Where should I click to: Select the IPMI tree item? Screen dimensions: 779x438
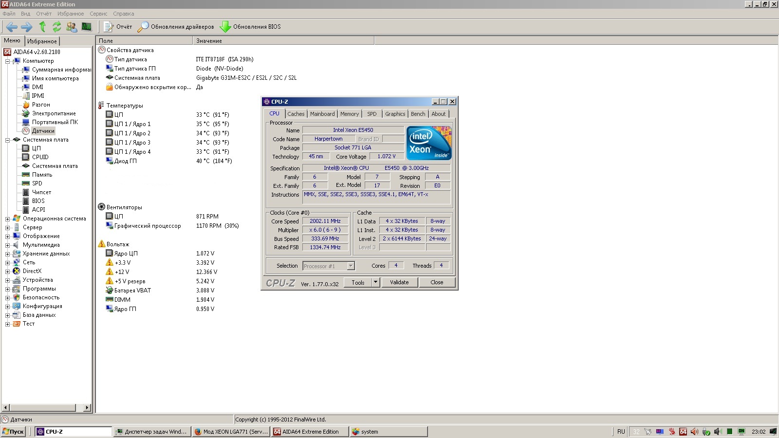[x=38, y=96]
